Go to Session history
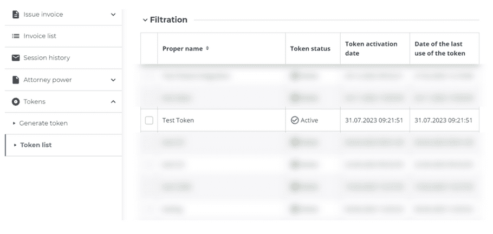This screenshot has height=234, width=493. tap(47, 58)
